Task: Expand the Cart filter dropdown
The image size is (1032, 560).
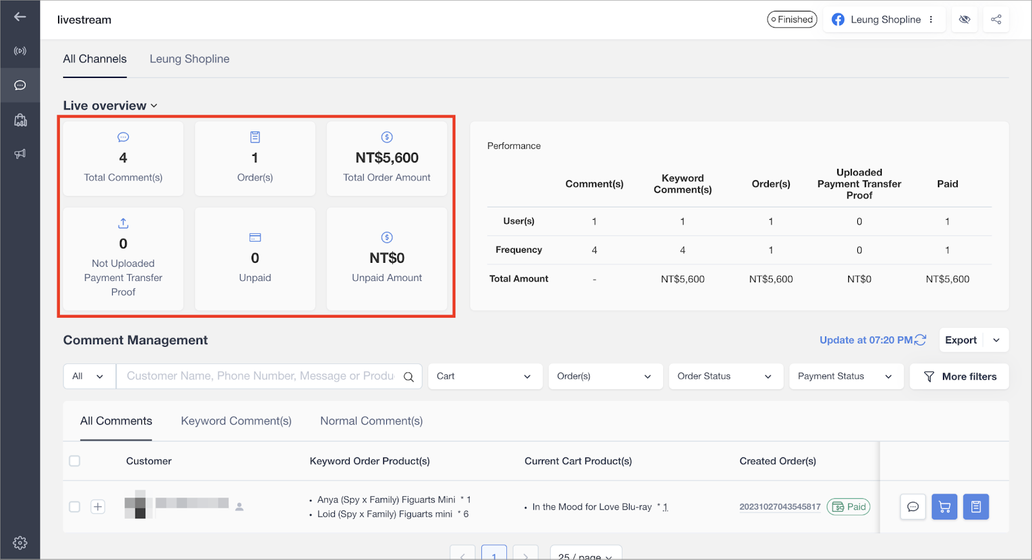Action: click(484, 376)
